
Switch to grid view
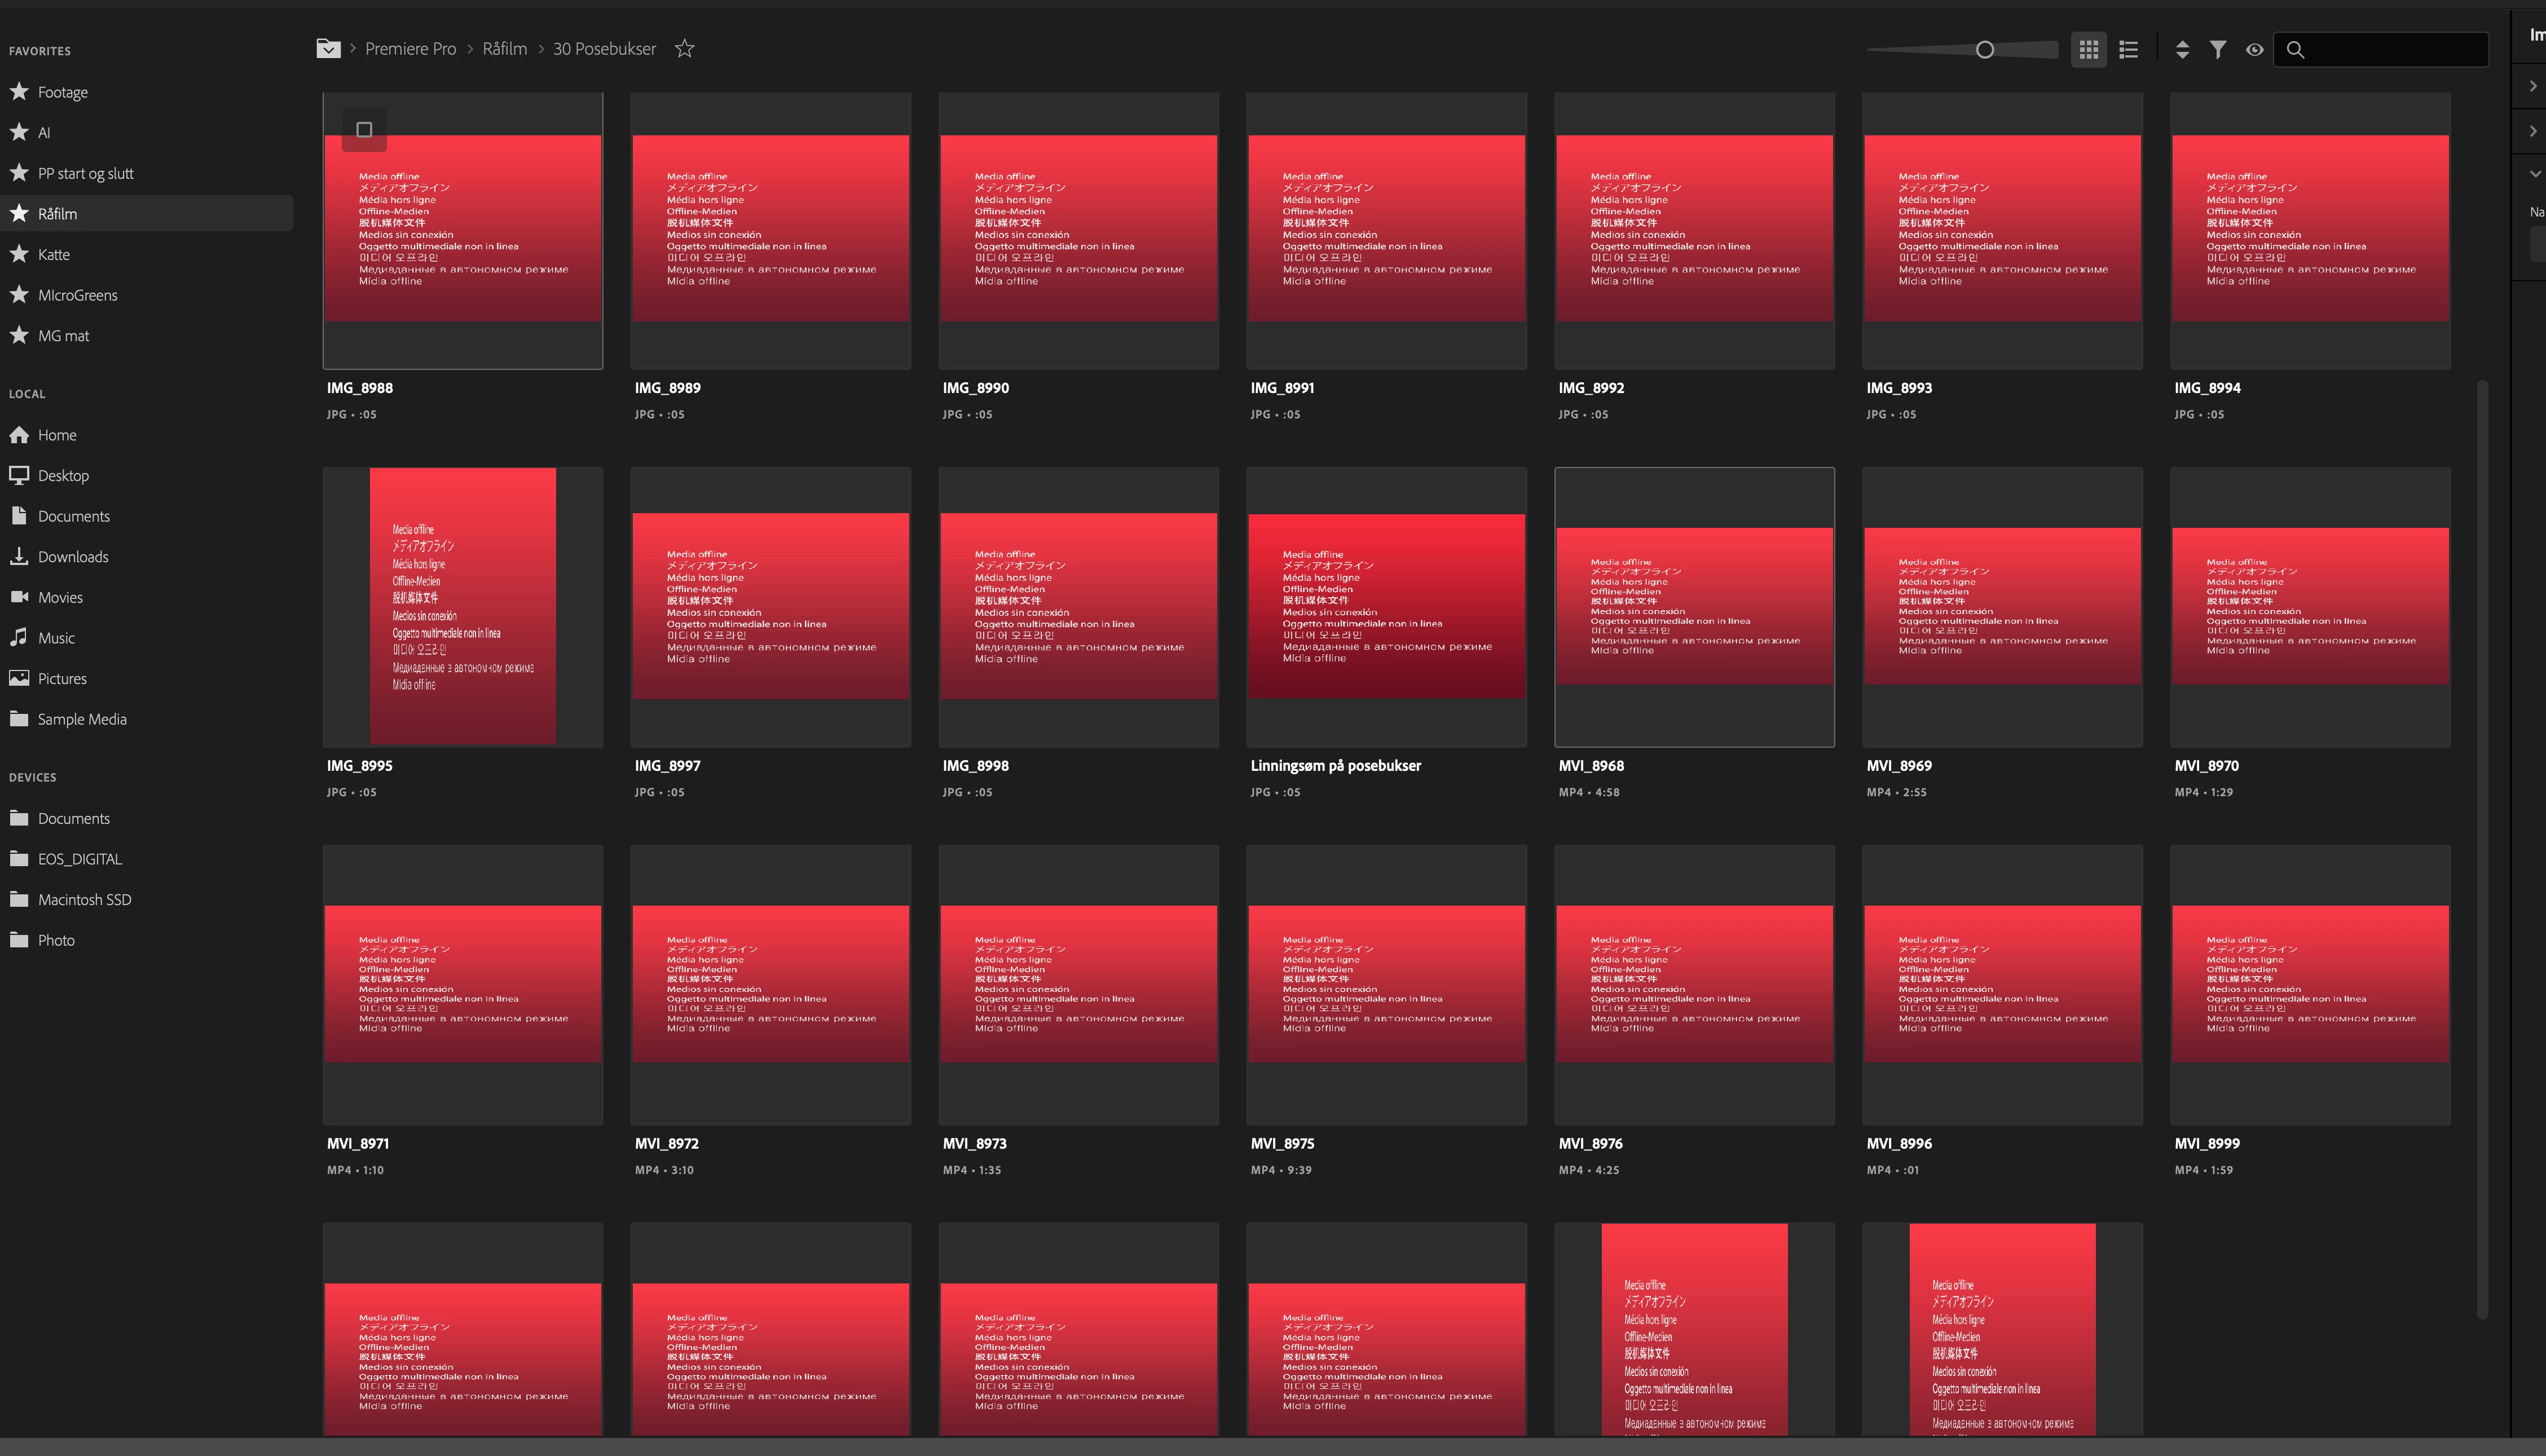2088,49
